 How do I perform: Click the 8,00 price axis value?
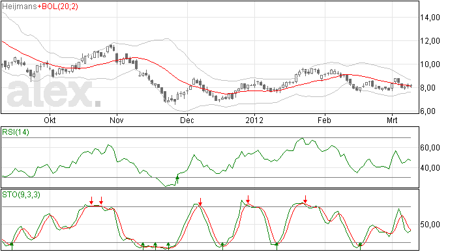click(x=428, y=88)
